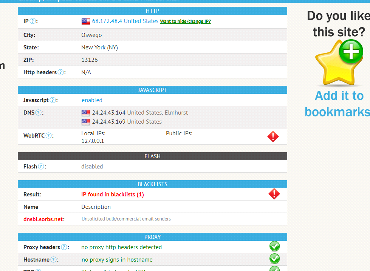Screen dimensions: 370x271
Task: Click green checkmark in Hostname row
Action: point(274,259)
